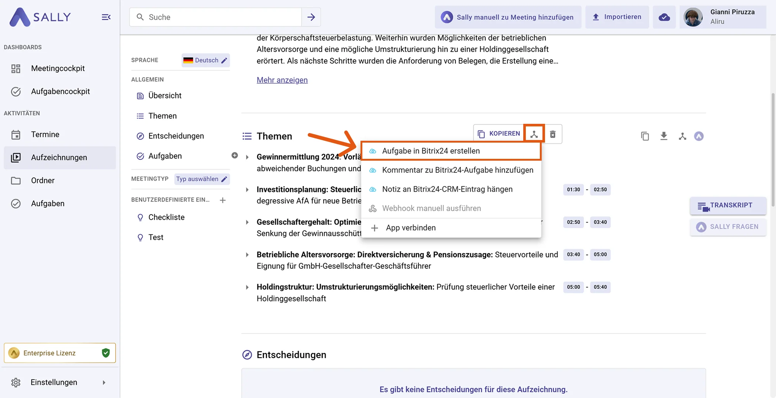Download the summary via download icon
Viewport: 776px width, 398px height.
[664, 136]
